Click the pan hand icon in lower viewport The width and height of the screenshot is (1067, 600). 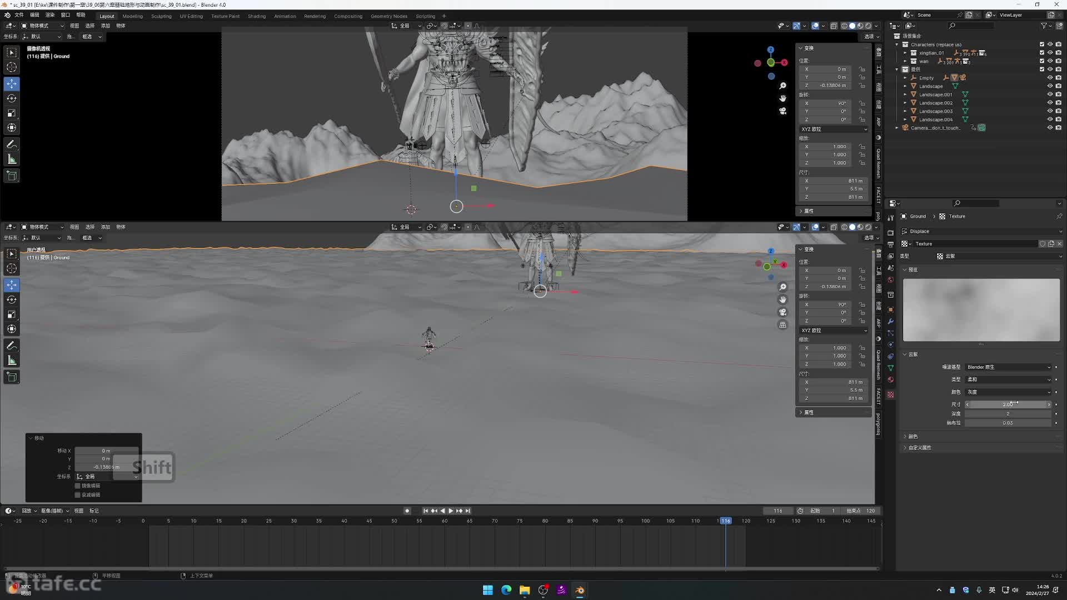[782, 299]
